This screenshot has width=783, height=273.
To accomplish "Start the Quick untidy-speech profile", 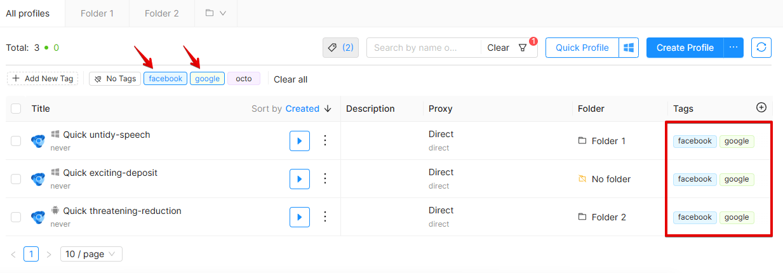I will click(300, 141).
